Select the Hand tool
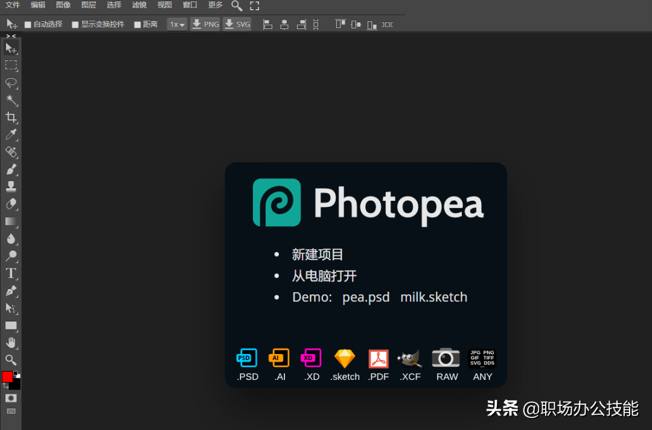Screen dimensions: 652x430 pos(11,343)
